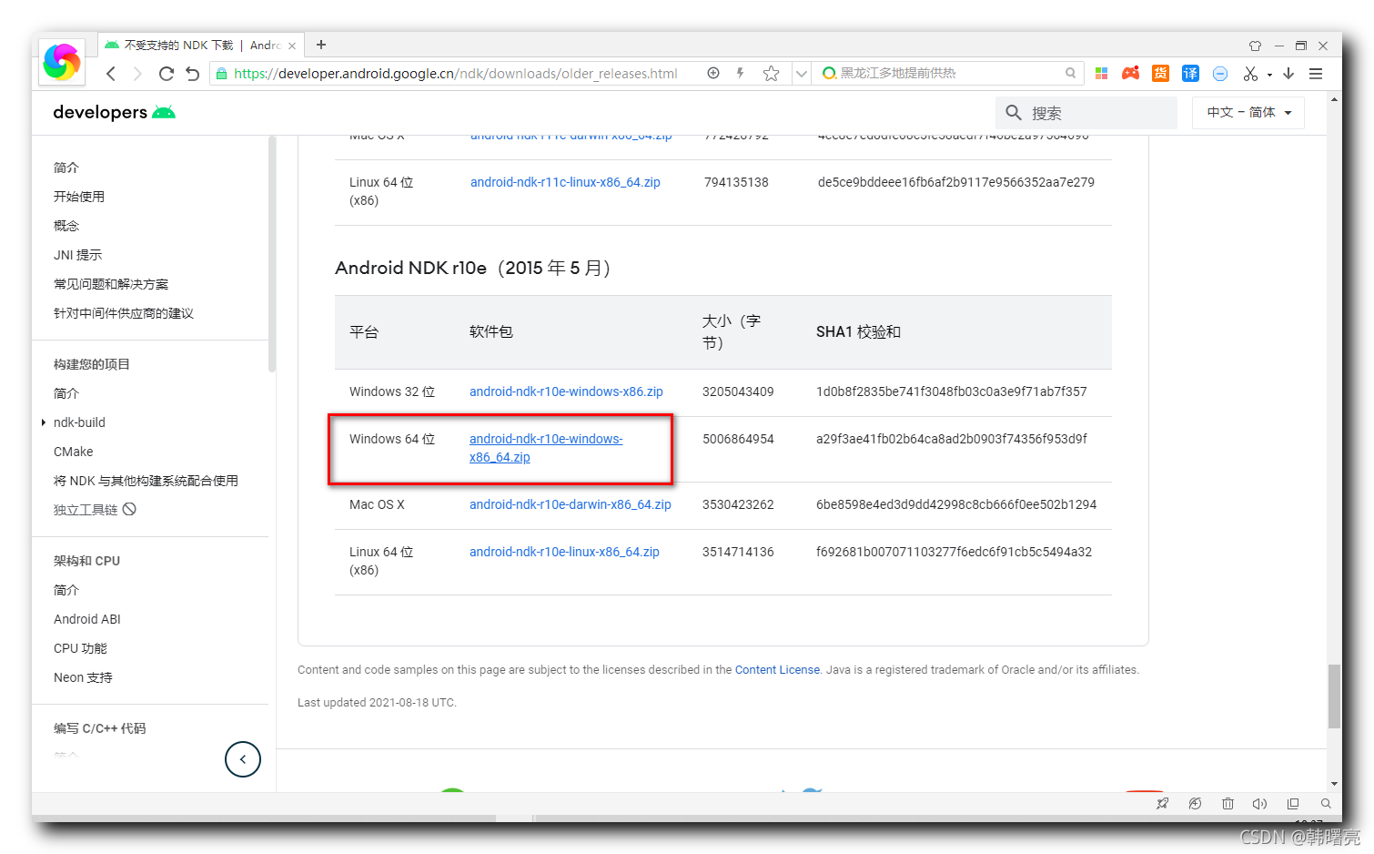Click the rocket accelerator status icon
This screenshot has width=1374, height=854.
pos(1162,804)
